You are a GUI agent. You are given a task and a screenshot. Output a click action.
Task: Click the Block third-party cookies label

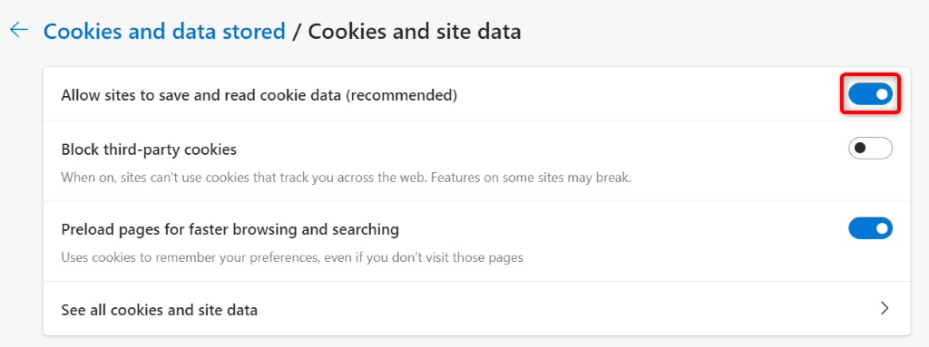(149, 149)
